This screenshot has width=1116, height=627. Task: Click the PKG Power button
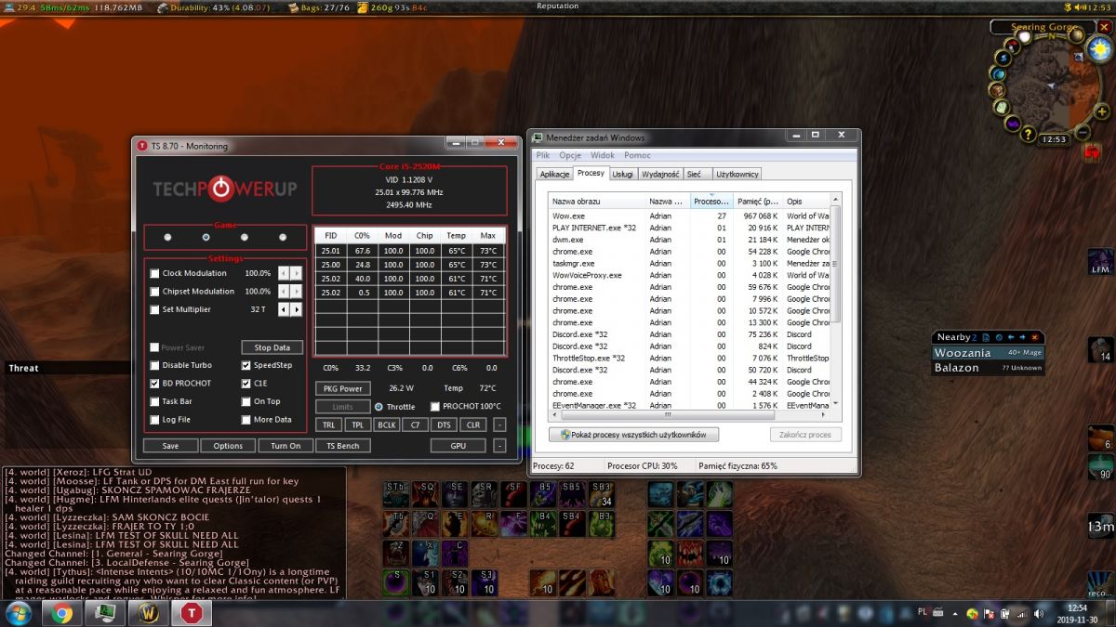tap(343, 388)
